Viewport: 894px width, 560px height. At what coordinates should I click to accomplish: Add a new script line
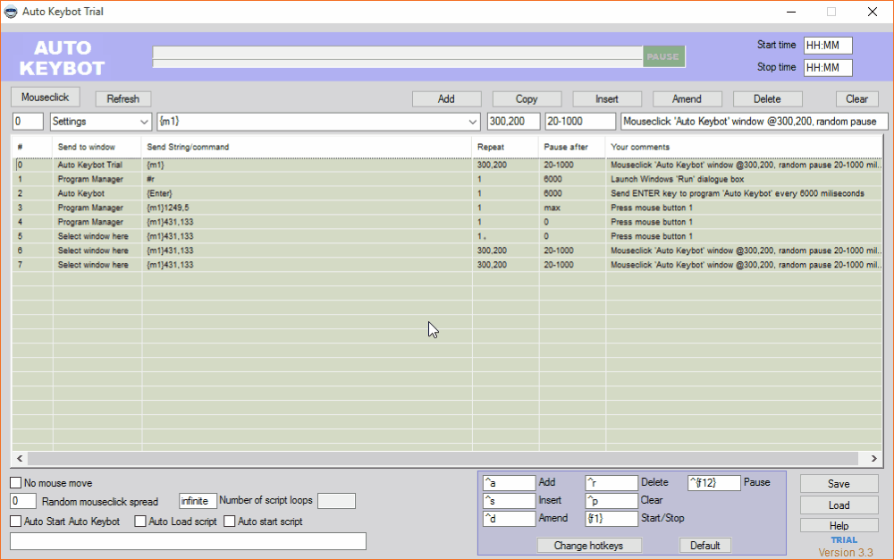446,98
